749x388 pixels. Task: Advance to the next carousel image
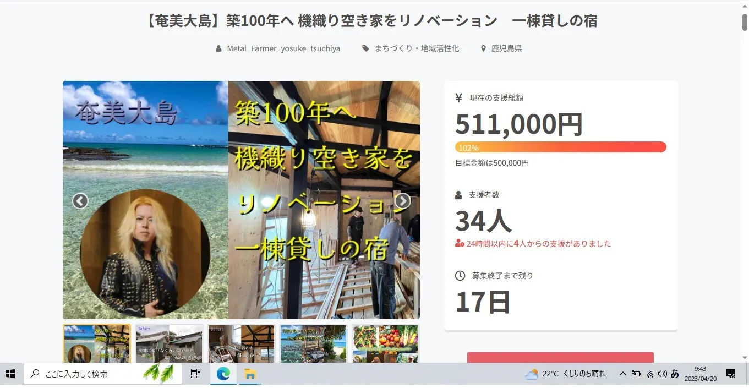pos(402,201)
